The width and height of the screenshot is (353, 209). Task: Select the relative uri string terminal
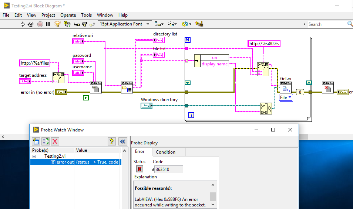point(78,41)
